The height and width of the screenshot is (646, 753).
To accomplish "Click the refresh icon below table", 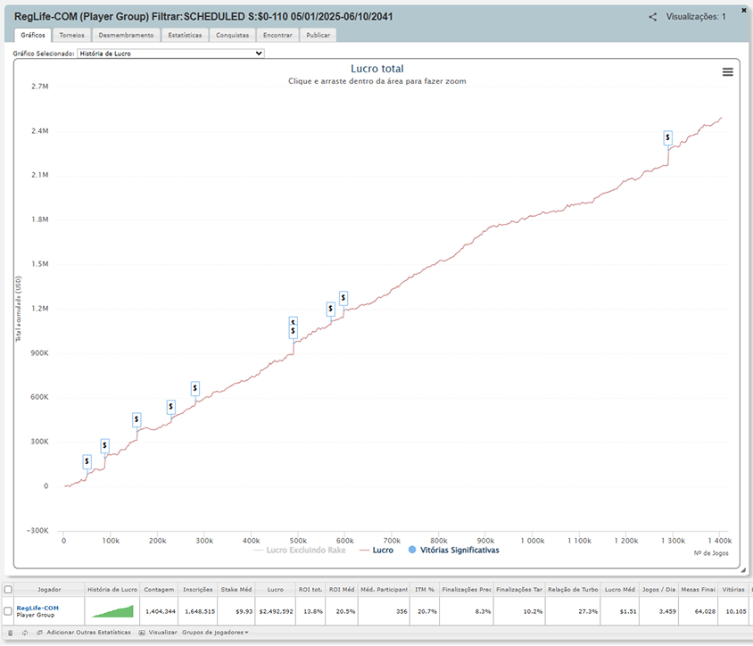I will [25, 633].
